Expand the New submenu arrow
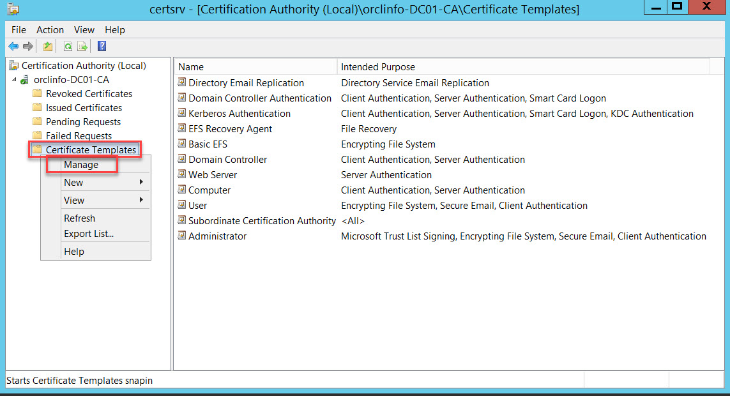This screenshot has width=730, height=396. coord(141,182)
